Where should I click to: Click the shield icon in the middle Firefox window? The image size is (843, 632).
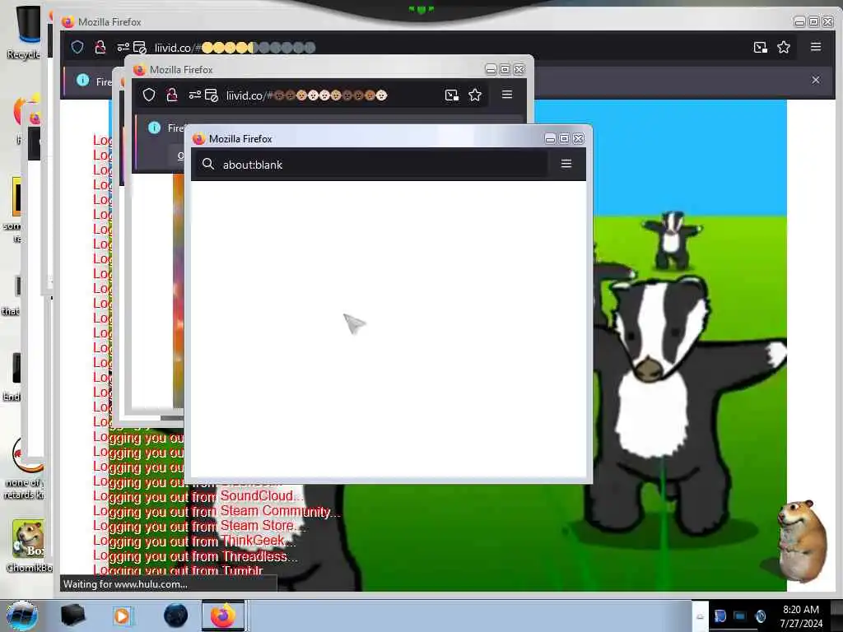[x=149, y=95]
